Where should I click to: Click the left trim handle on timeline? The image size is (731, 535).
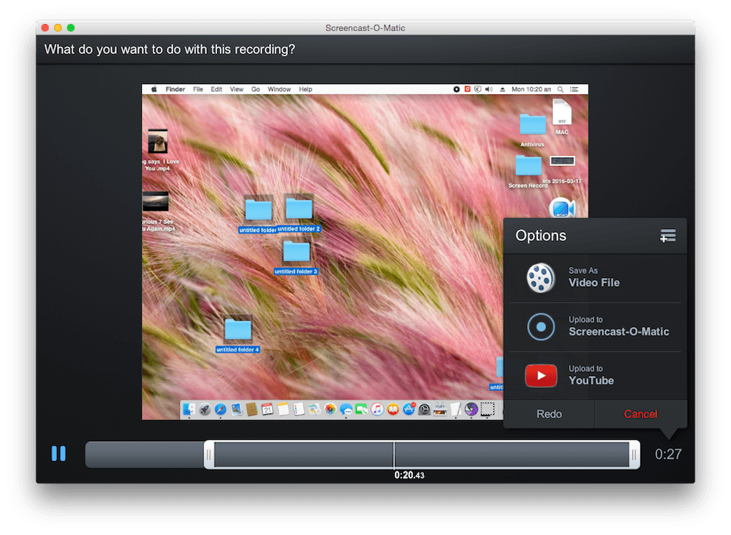[x=209, y=454]
